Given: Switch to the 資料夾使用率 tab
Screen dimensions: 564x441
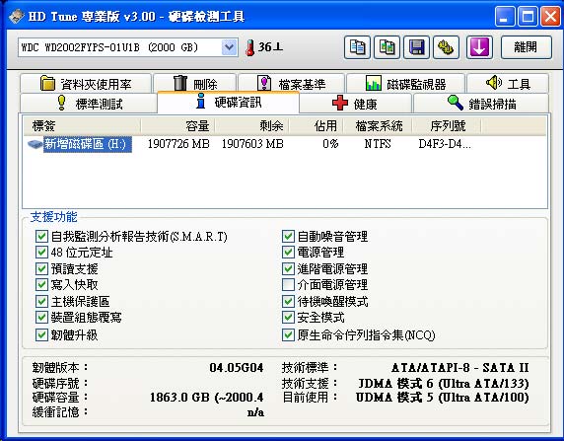Looking at the screenshot, I should pos(86,84).
